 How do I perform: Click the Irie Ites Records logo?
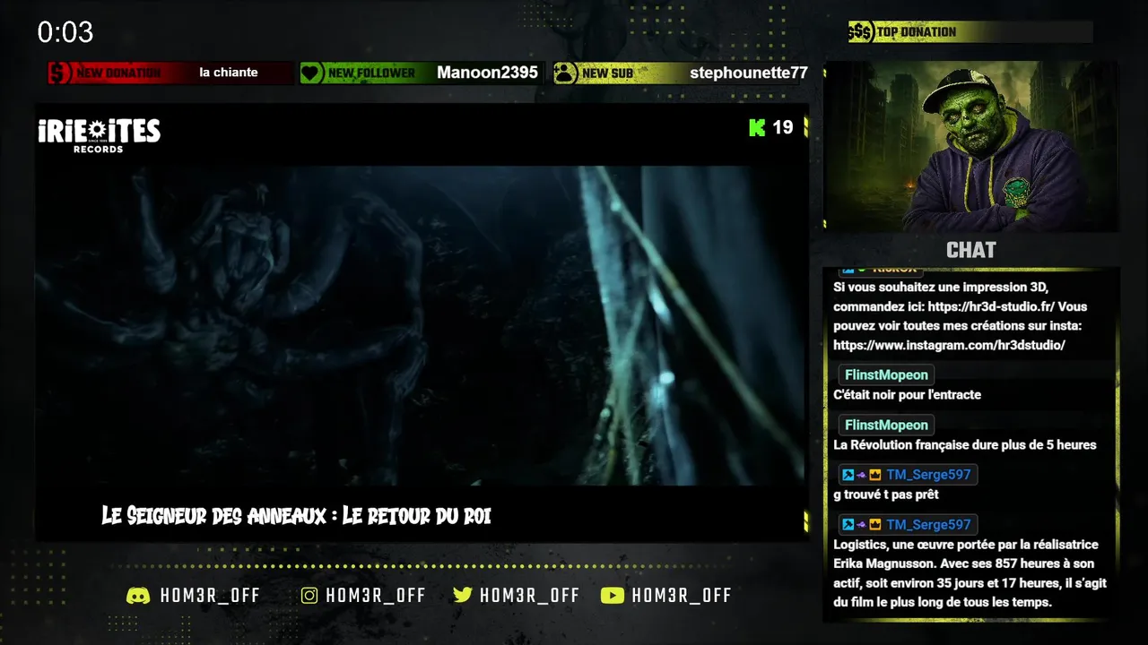pos(99,135)
